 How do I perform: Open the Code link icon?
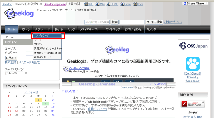pyautogui.click(x=122, y=4)
